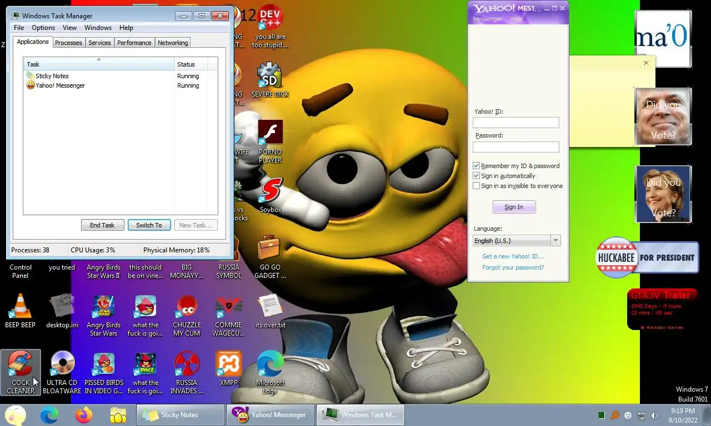Screen dimensions: 711x426
Task: Open the VLC cone icon labeled BEEP BEEP
Action: tap(20, 311)
